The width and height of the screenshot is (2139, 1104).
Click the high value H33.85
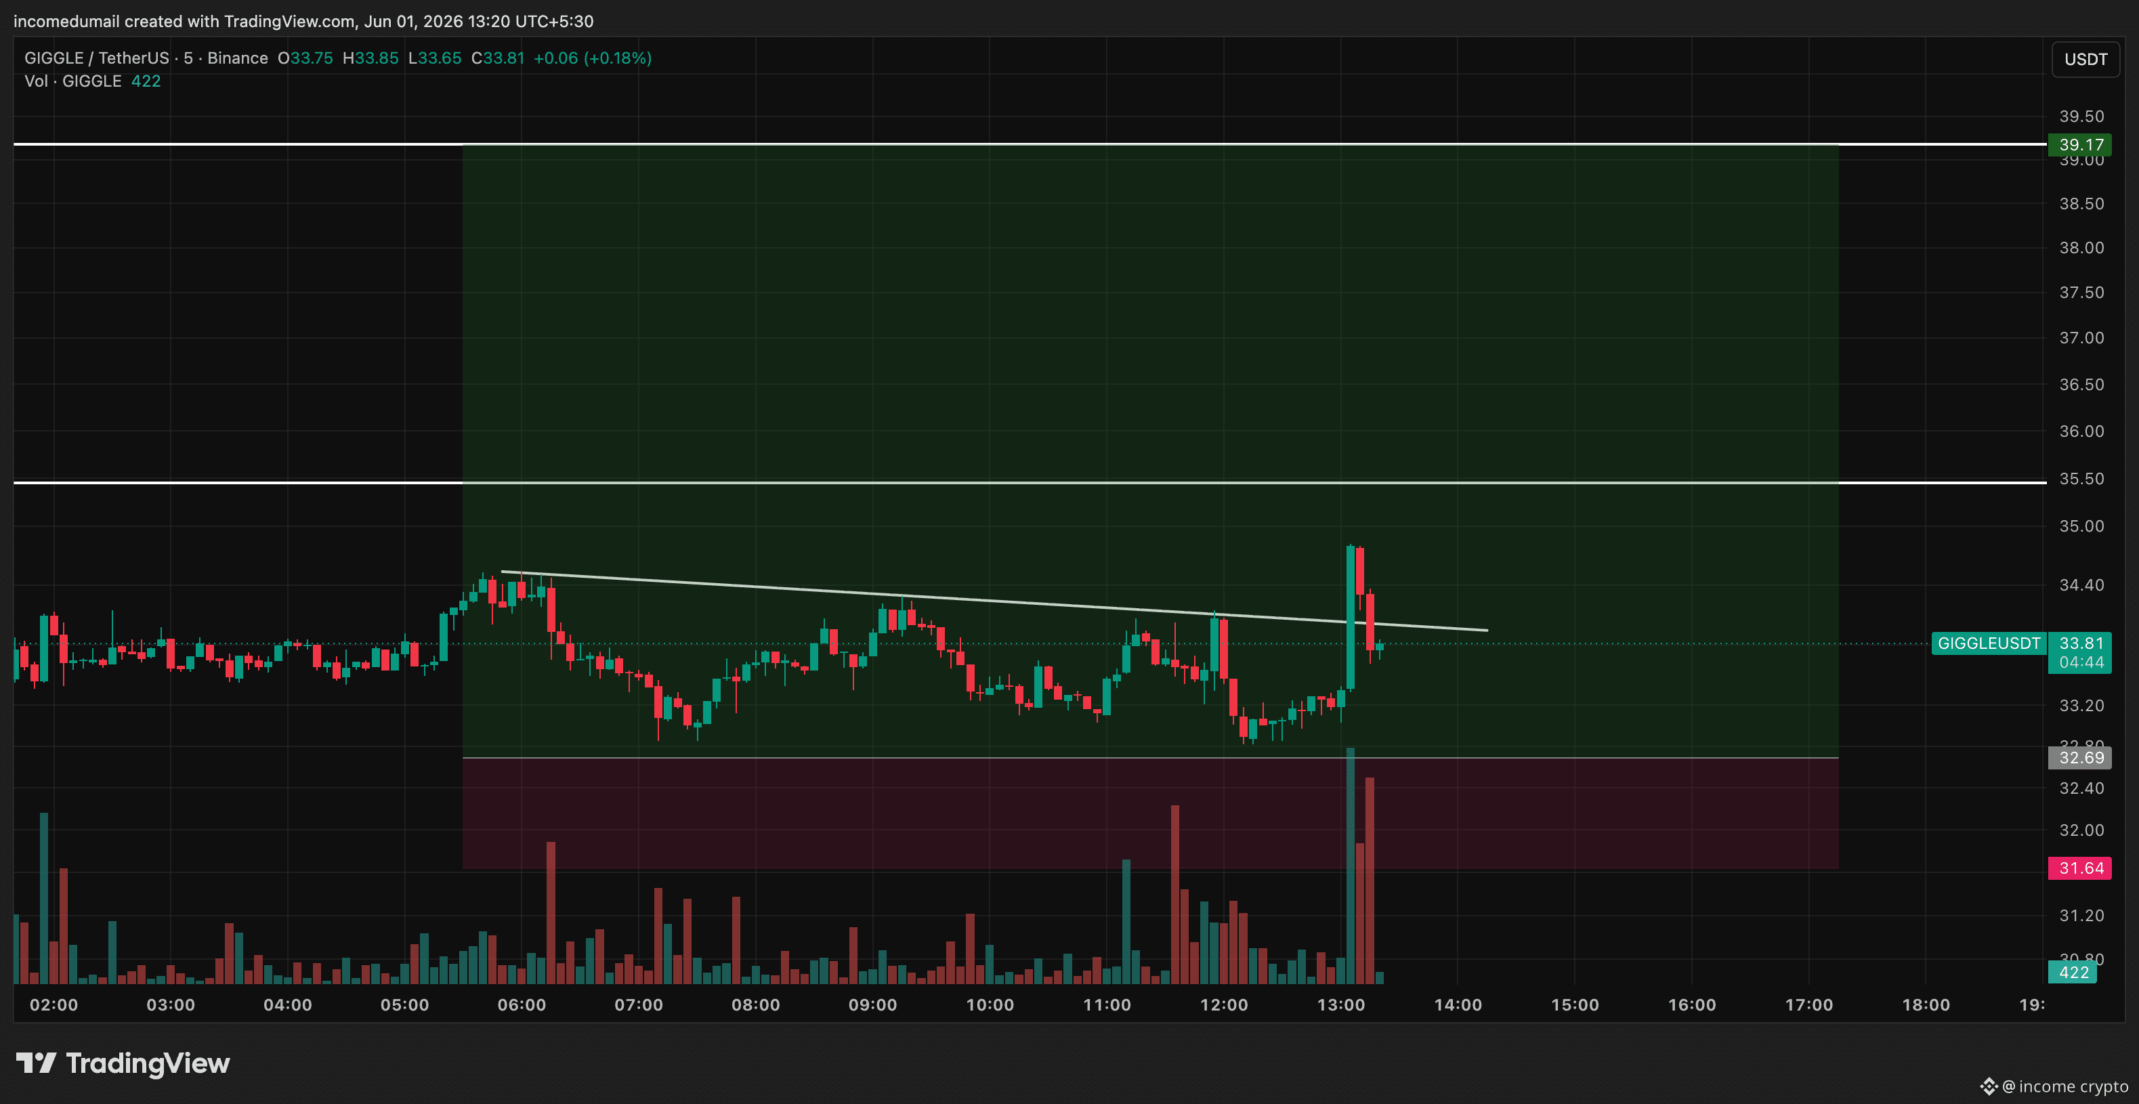(370, 58)
